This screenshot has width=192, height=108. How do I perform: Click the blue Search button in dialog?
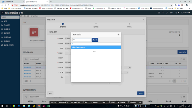click(x=95, y=40)
